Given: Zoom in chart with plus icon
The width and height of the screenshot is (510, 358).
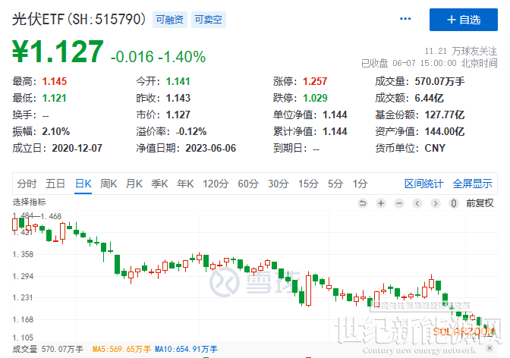Looking at the screenshot, I should click(380, 203).
